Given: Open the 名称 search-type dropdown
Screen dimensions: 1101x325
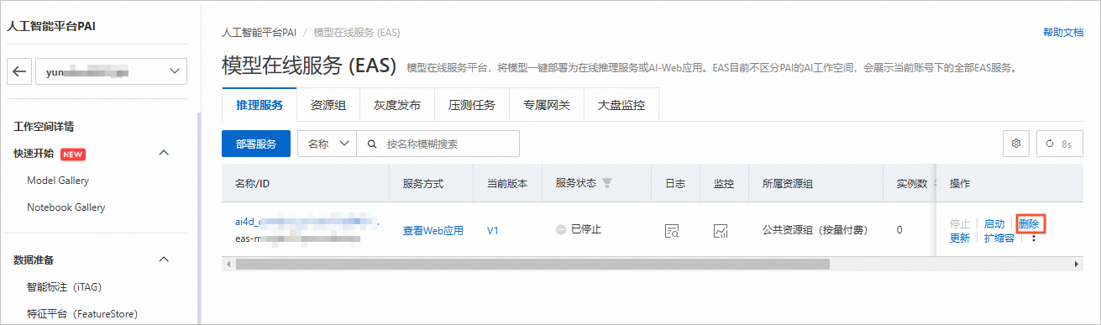Looking at the screenshot, I should click(328, 144).
